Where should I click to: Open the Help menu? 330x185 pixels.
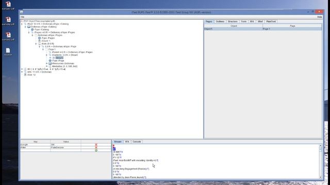coord(320,17)
